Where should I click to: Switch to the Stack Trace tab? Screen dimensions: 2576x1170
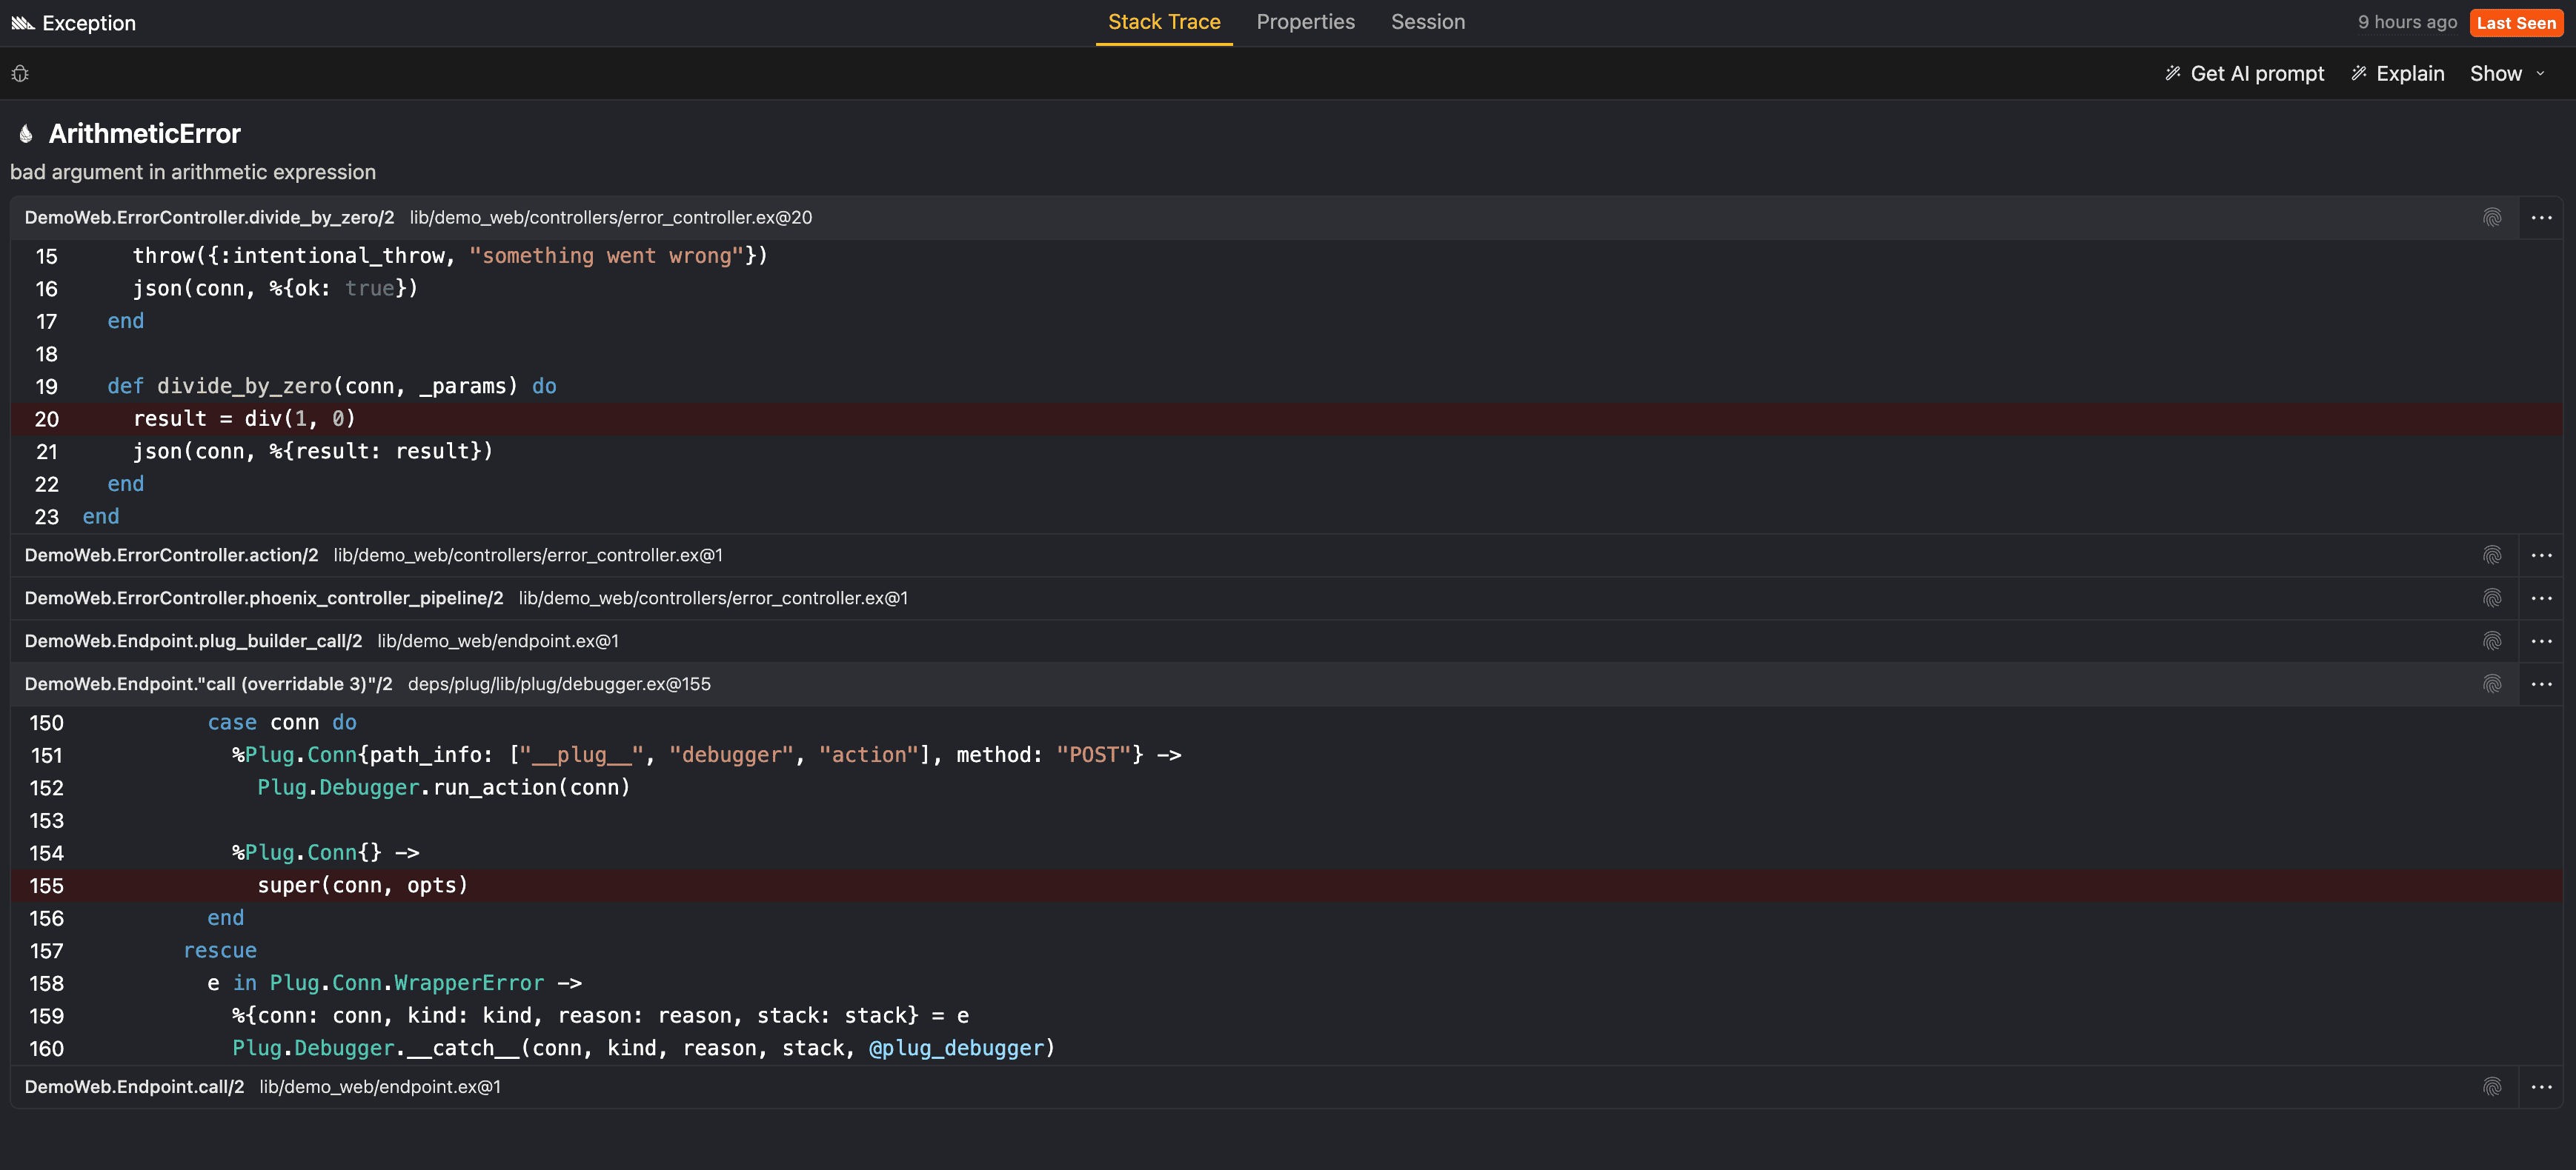pyautogui.click(x=1164, y=22)
